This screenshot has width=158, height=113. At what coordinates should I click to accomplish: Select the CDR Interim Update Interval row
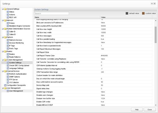(93, 66)
